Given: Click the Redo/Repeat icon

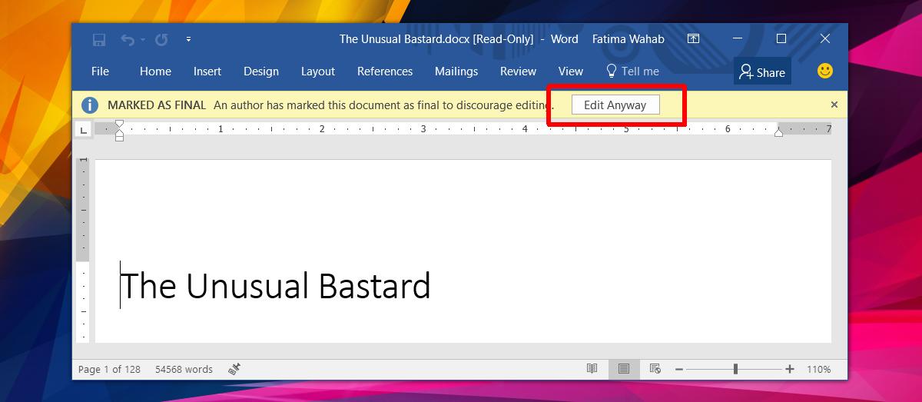Looking at the screenshot, I should [161, 39].
